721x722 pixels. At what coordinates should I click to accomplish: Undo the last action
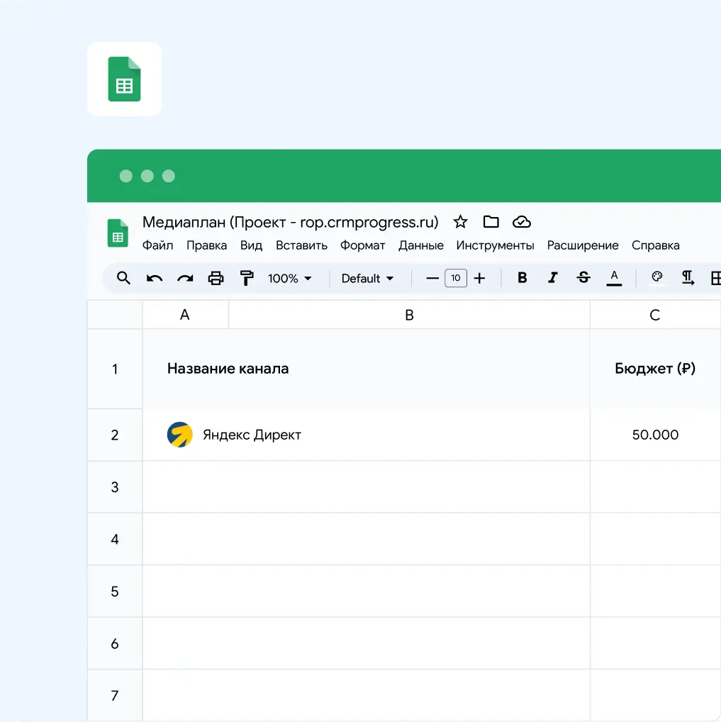coord(155,278)
